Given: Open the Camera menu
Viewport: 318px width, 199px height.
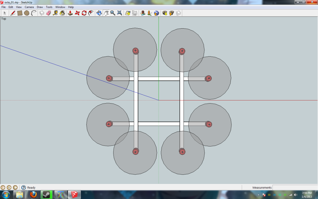Looking at the screenshot, I should tap(29, 7).
